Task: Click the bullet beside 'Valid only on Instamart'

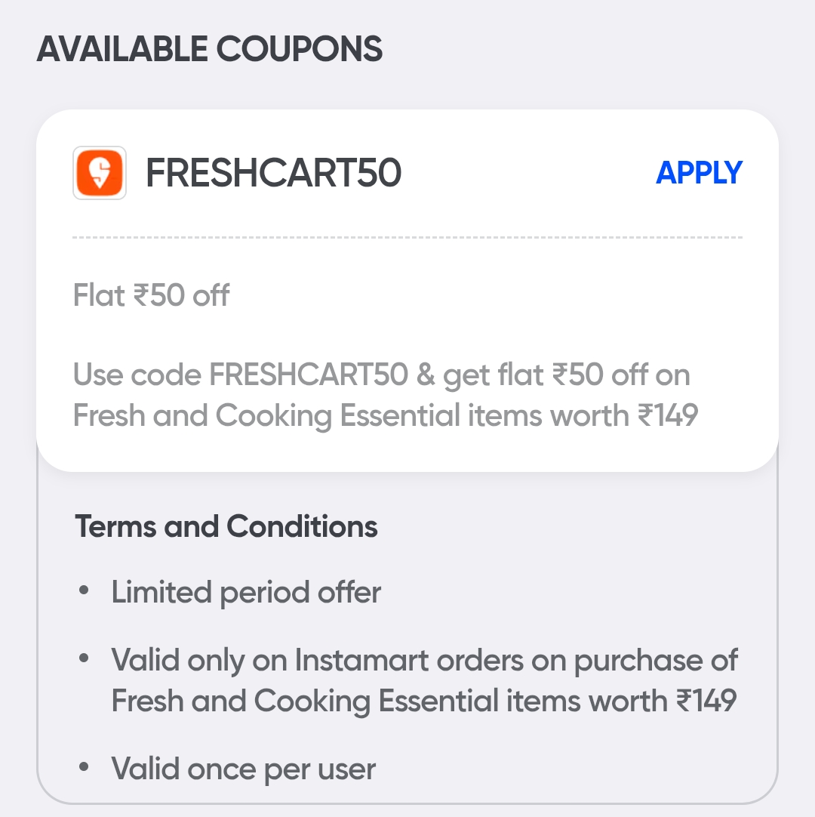Action: pos(84,660)
